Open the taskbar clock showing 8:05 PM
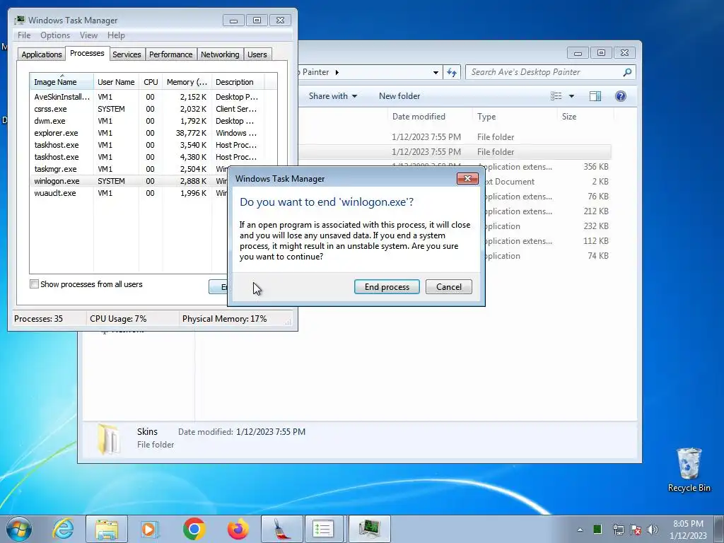Screen dimensions: 724x543 [688, 530]
